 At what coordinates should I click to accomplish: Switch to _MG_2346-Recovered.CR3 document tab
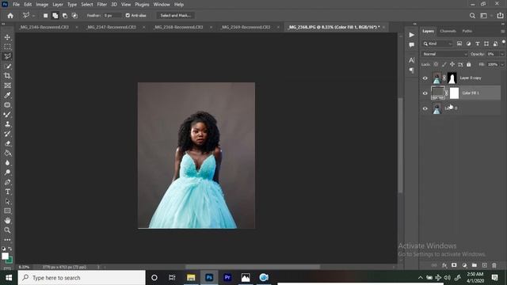pos(44,27)
